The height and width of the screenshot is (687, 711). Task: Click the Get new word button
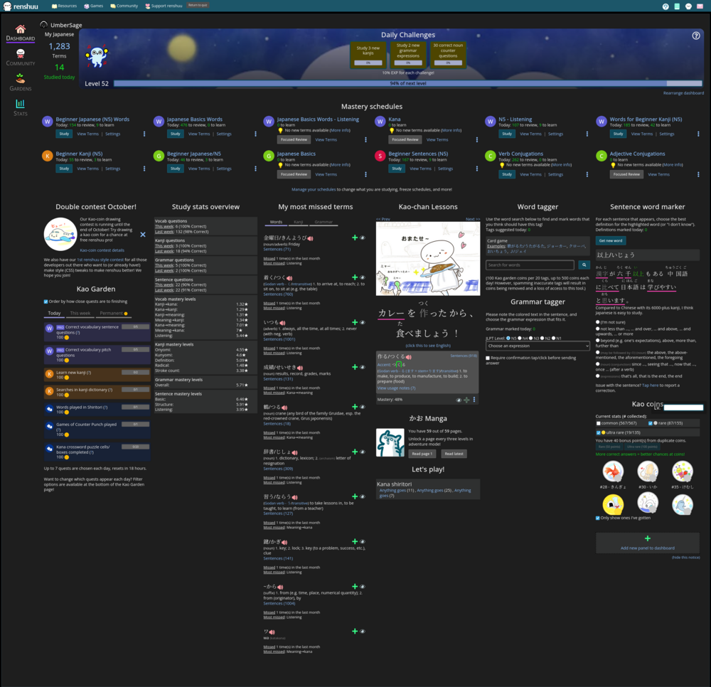click(x=611, y=240)
